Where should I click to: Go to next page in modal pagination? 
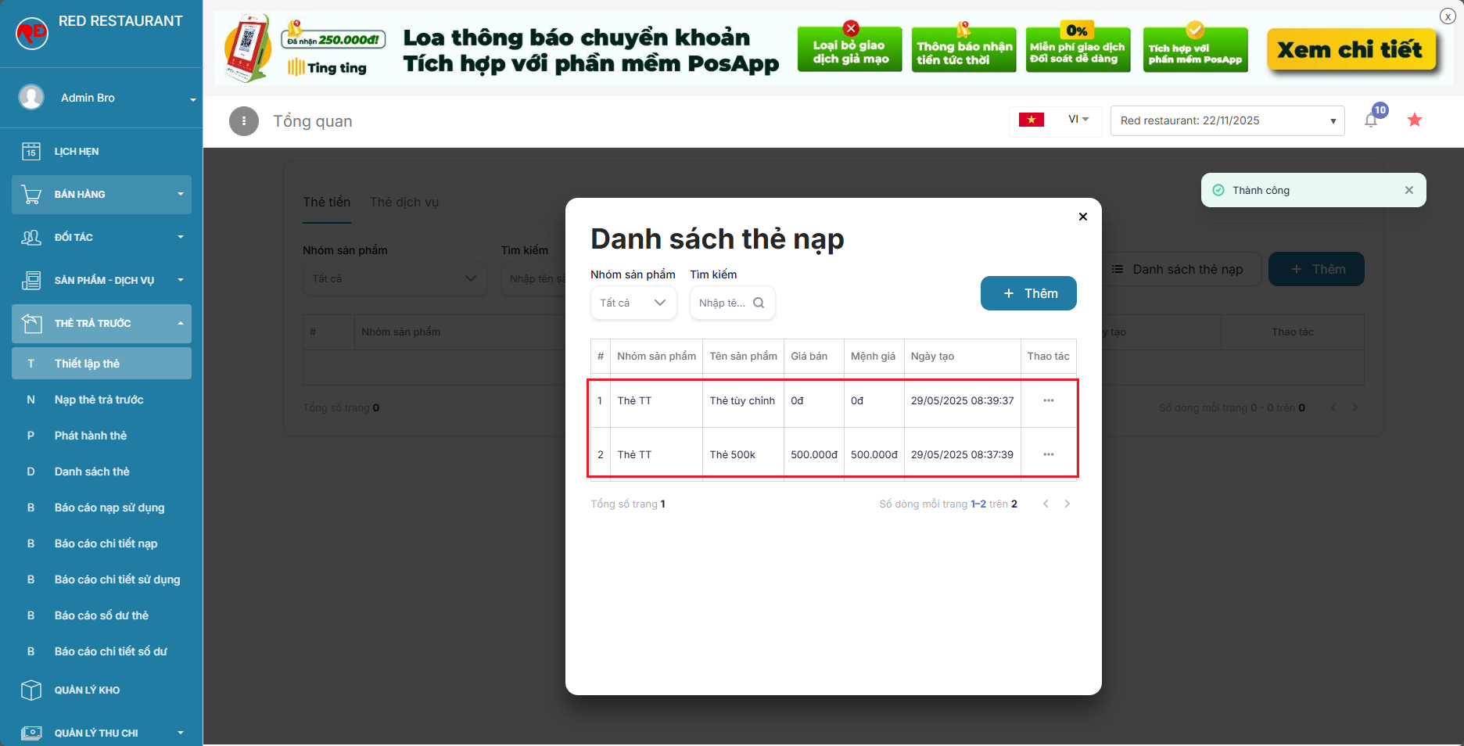[x=1067, y=504]
